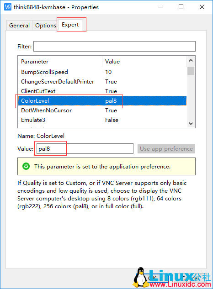The height and width of the screenshot is (289, 213).
Task: Click into the Filter text box
Action: pos(114,46)
